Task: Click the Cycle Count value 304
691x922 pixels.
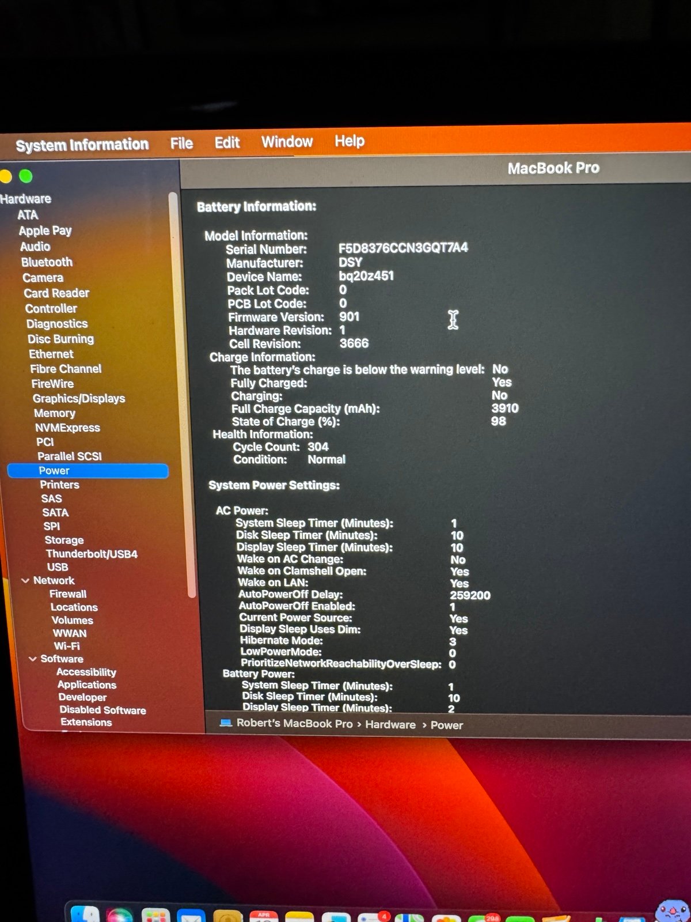Action: [318, 447]
